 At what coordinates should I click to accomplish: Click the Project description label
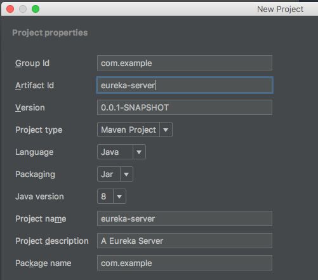[52, 241]
